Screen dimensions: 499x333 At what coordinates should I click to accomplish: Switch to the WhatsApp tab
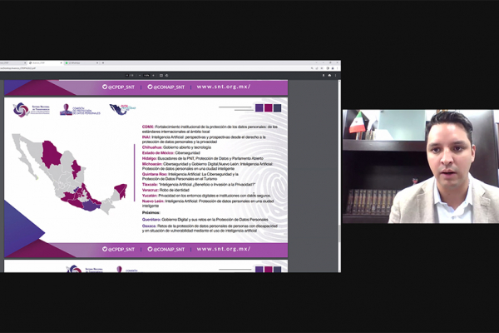(x=82, y=63)
